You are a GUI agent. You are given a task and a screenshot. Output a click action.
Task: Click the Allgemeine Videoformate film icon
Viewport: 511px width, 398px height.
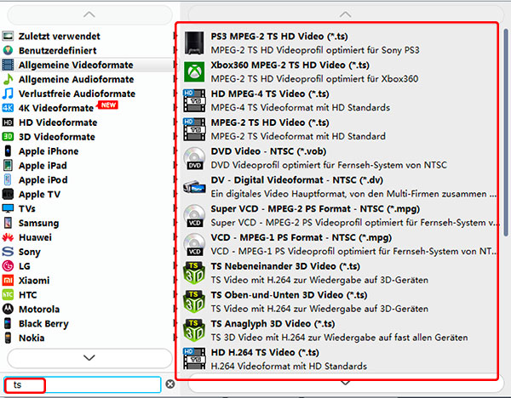coord(8,65)
